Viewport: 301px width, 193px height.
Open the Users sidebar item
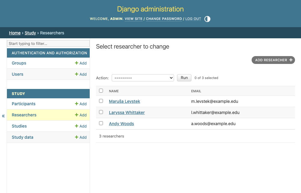click(x=17, y=74)
